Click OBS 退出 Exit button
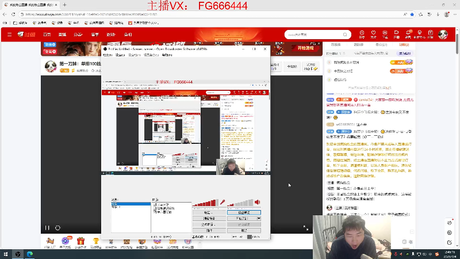The image size is (460, 259). 244,231
